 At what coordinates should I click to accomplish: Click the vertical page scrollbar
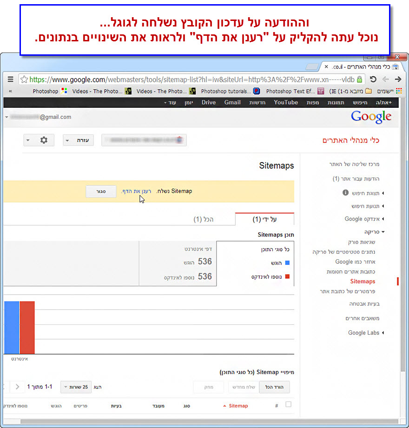[402, 235]
